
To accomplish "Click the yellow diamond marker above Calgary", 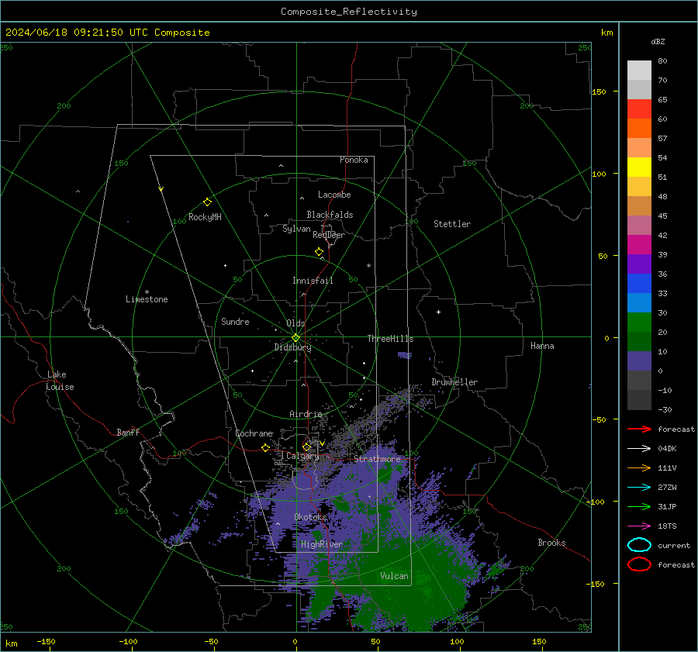I will click(306, 447).
